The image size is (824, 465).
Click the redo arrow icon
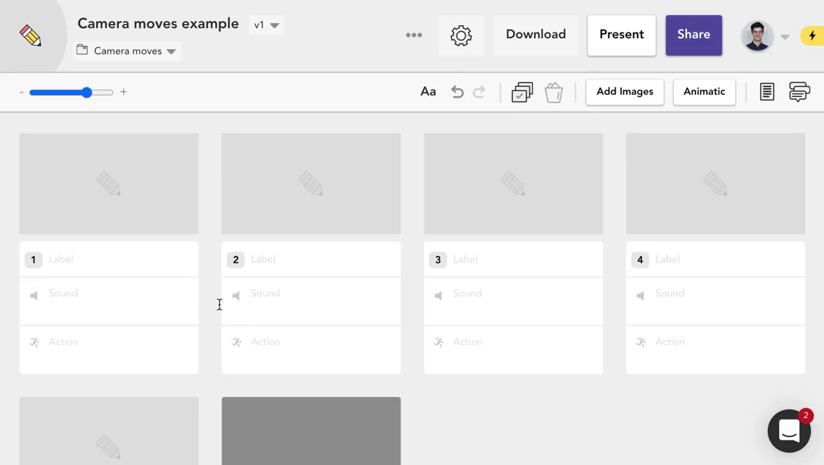tap(479, 92)
